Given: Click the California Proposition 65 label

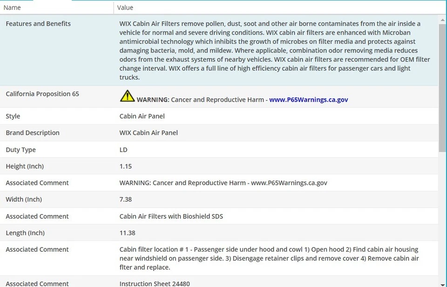Looking at the screenshot, I should (42, 94).
